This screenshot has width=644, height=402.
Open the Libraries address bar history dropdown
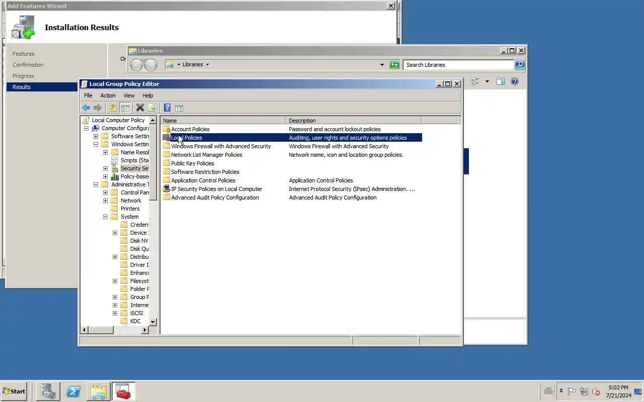tap(382, 65)
